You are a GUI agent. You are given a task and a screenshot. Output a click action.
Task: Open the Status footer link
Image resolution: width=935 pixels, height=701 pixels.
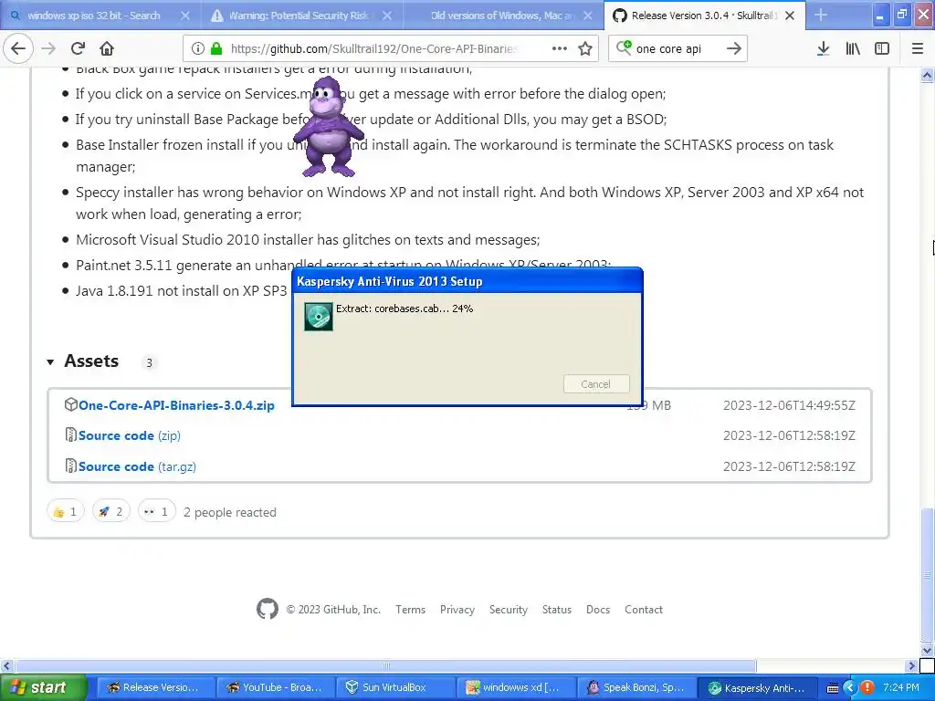point(556,609)
